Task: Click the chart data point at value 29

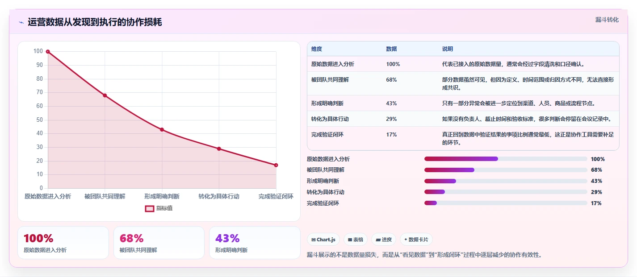Action: [x=219, y=149]
